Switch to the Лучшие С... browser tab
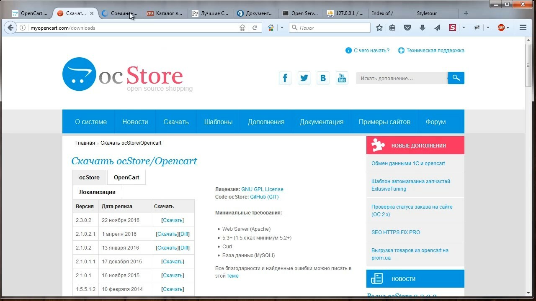536x301 pixels. click(210, 13)
